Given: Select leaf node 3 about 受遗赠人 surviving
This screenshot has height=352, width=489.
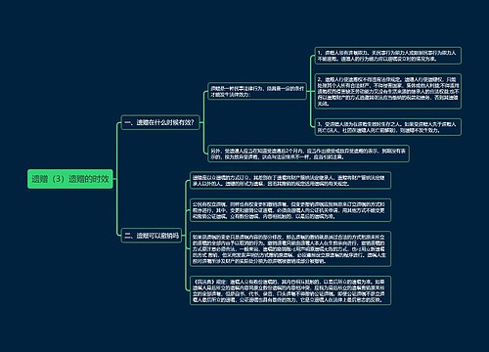Looking at the screenshot, I should coord(388,127).
